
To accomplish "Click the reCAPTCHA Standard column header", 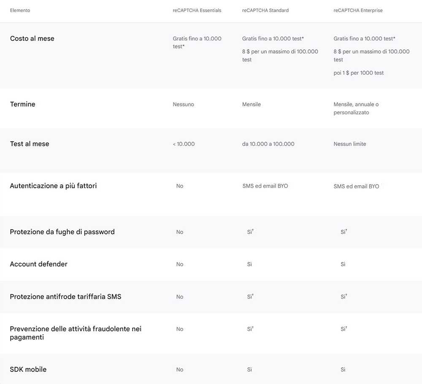I will pyautogui.click(x=265, y=11).
